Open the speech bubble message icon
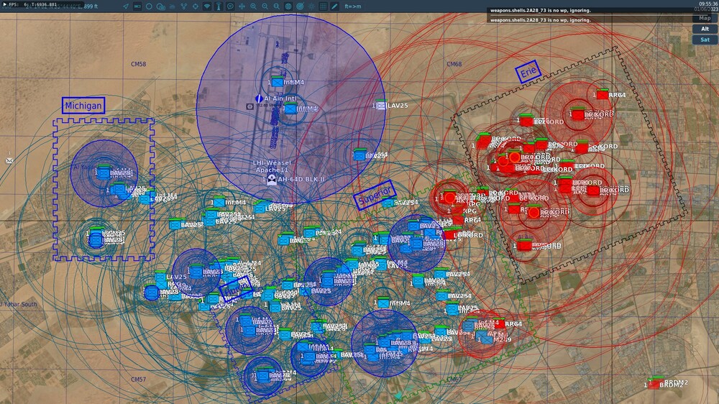The width and height of the screenshot is (719, 404). [x=230, y=6]
